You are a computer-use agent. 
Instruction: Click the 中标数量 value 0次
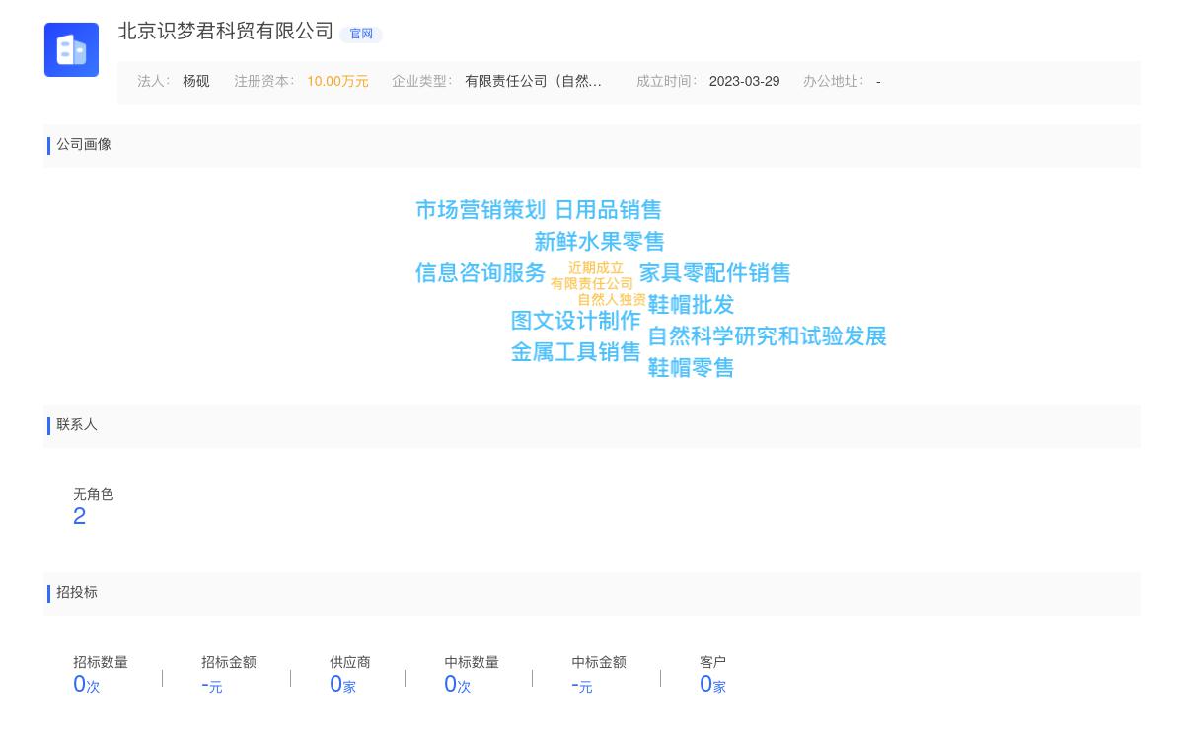458,685
